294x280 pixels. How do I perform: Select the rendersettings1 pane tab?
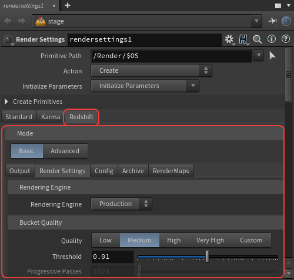point(24,6)
